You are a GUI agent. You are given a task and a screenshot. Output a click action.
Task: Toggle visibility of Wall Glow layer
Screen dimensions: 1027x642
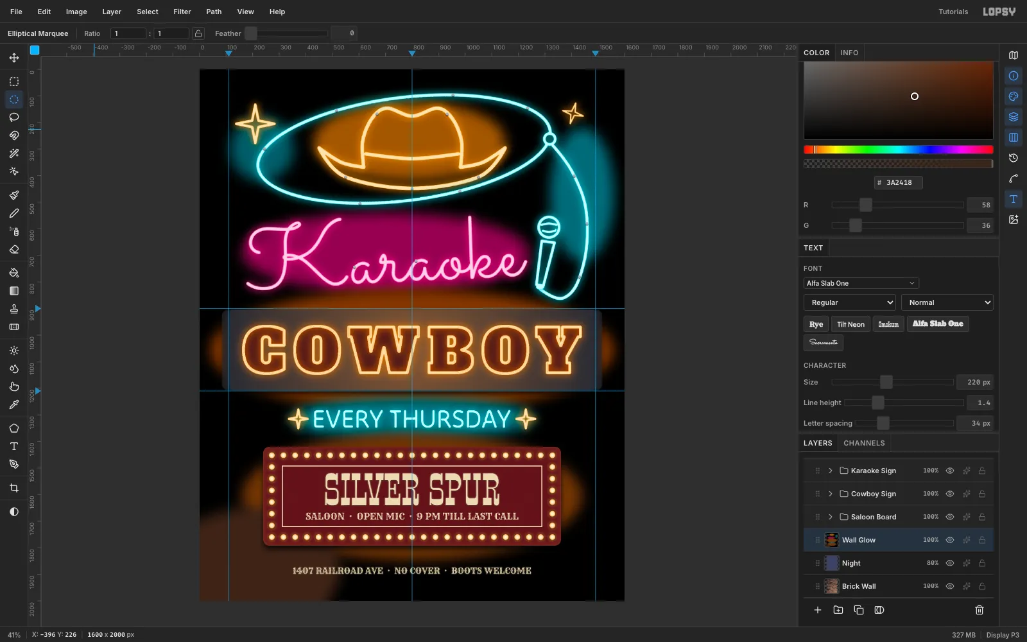point(950,540)
